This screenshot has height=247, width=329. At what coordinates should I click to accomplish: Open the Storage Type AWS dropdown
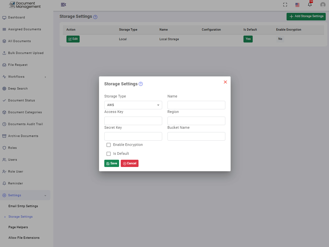(x=133, y=105)
